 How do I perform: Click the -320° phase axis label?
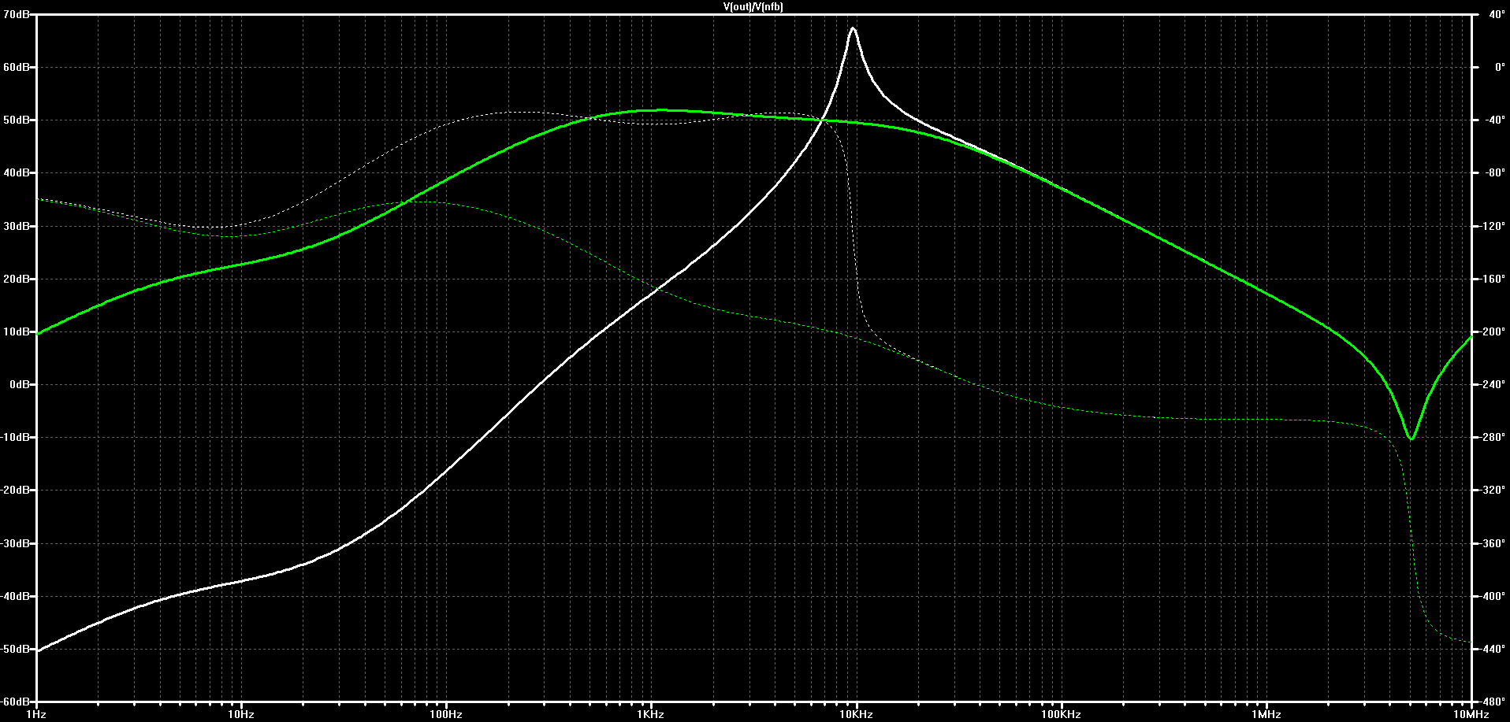tap(1493, 490)
